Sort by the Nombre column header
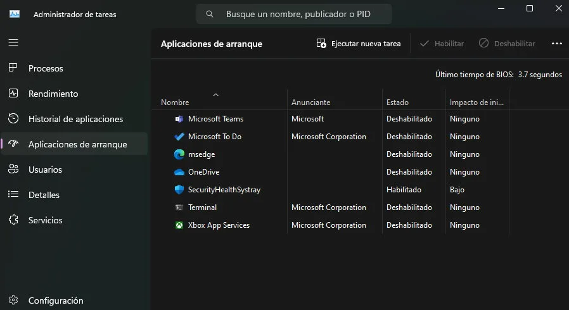The image size is (569, 310). (x=175, y=102)
